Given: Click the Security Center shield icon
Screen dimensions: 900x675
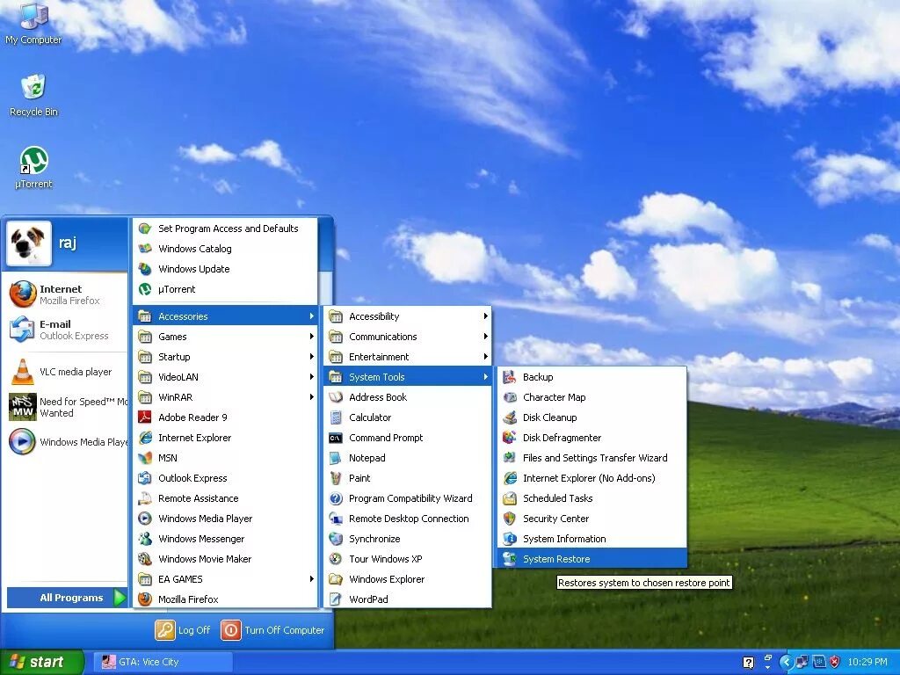Looking at the screenshot, I should [x=509, y=518].
